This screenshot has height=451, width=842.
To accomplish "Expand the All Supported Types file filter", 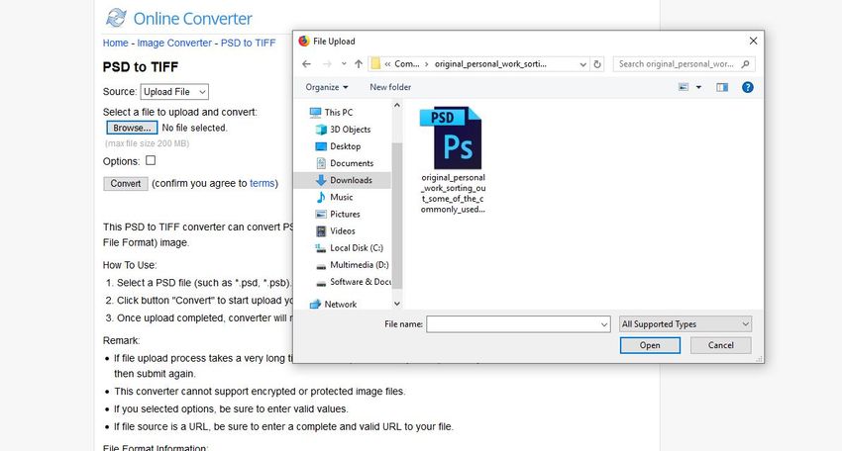I will (x=684, y=323).
